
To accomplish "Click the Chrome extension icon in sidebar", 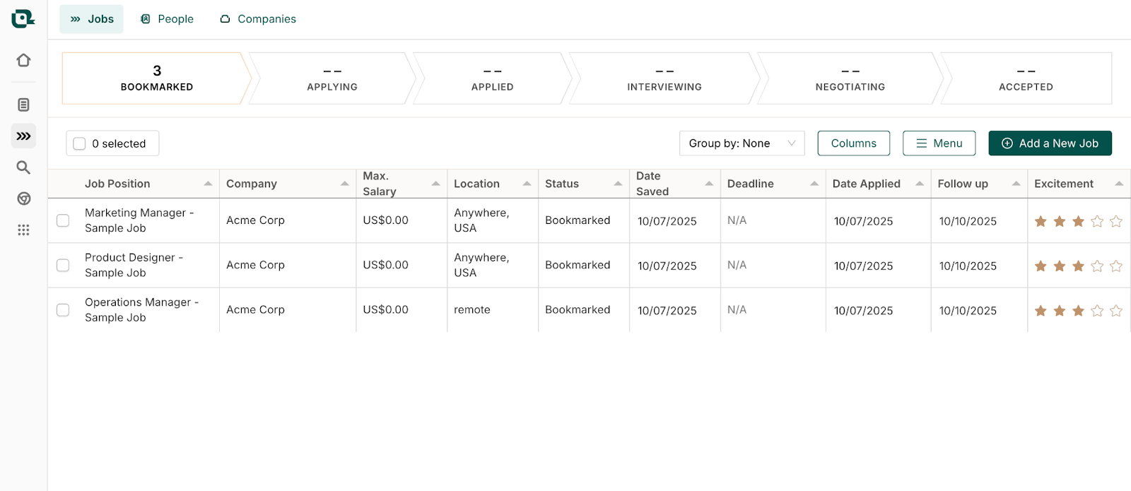I will coord(23,199).
